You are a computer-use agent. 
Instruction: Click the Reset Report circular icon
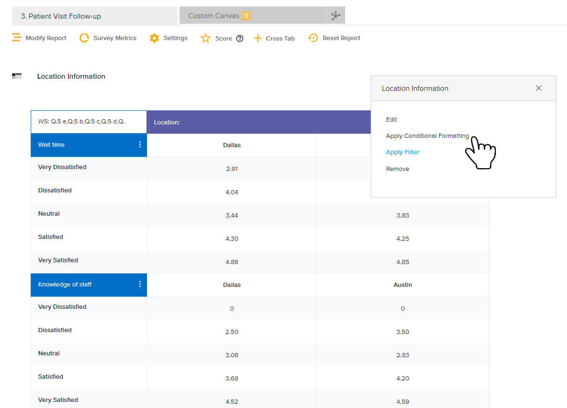tap(313, 38)
